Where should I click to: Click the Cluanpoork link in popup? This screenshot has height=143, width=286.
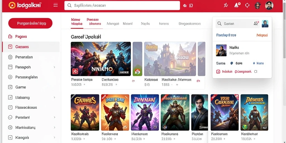243,72
